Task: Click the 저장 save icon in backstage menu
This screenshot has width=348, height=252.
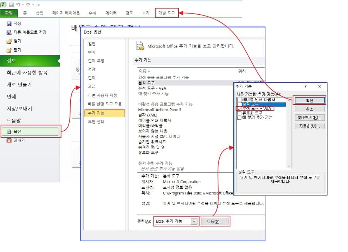Action: [9, 24]
